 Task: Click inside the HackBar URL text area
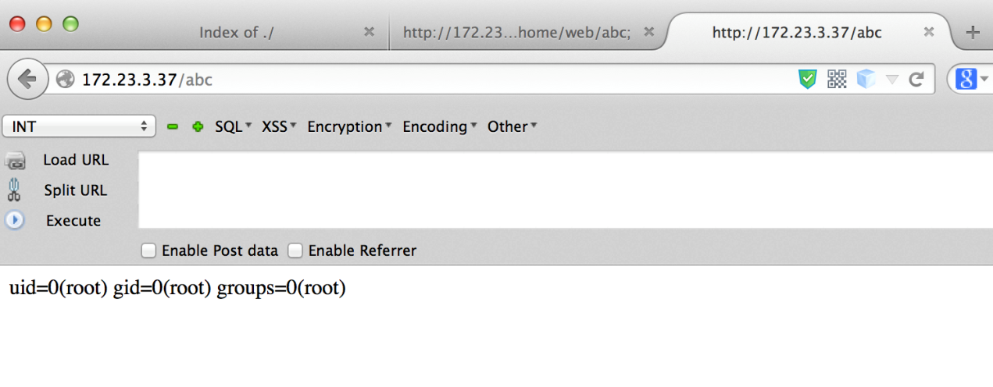click(566, 190)
